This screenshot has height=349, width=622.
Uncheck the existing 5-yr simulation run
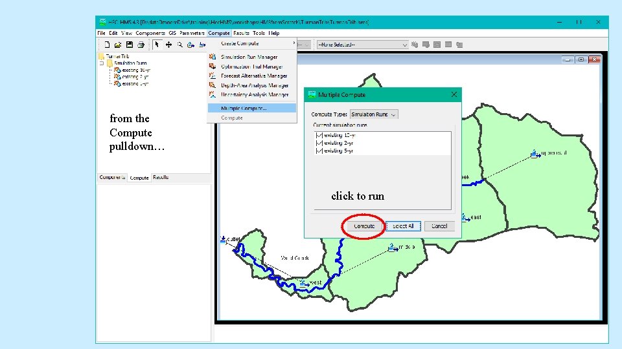point(319,151)
